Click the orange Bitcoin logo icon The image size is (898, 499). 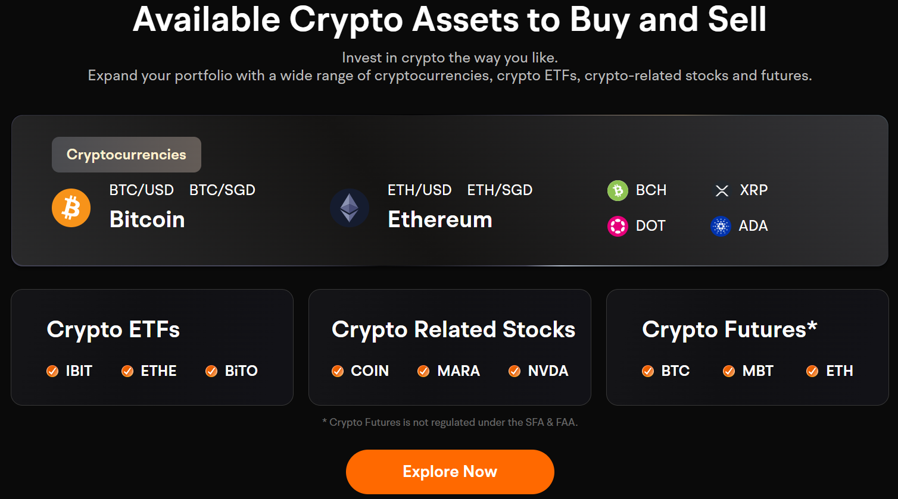click(x=71, y=208)
